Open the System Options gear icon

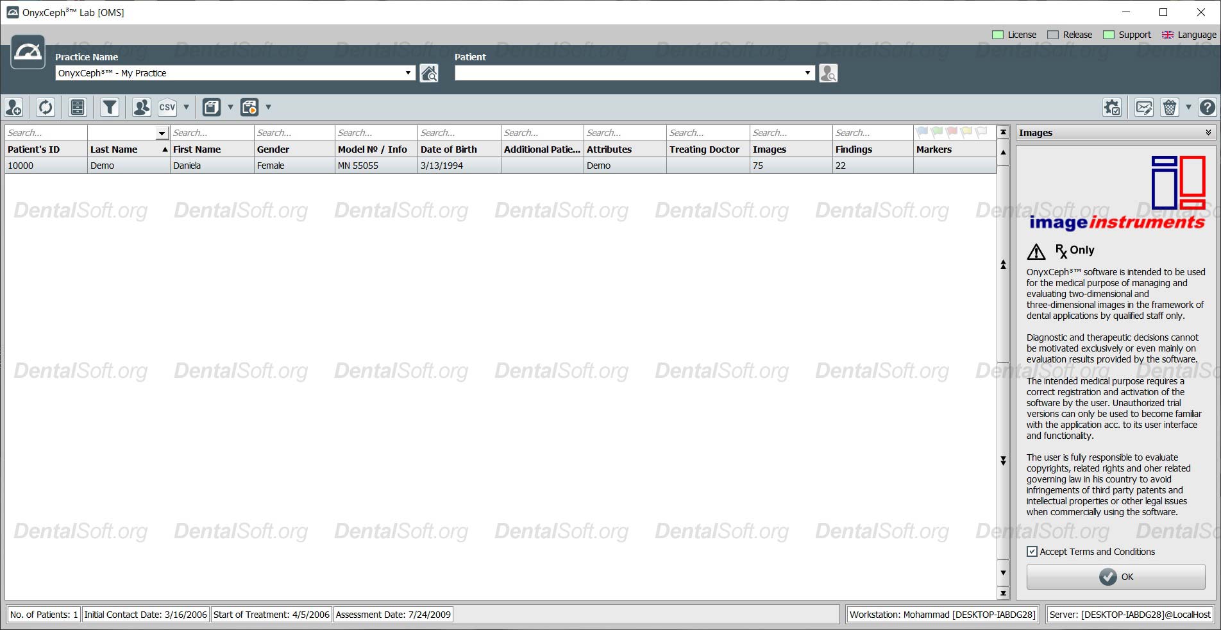pos(1113,107)
